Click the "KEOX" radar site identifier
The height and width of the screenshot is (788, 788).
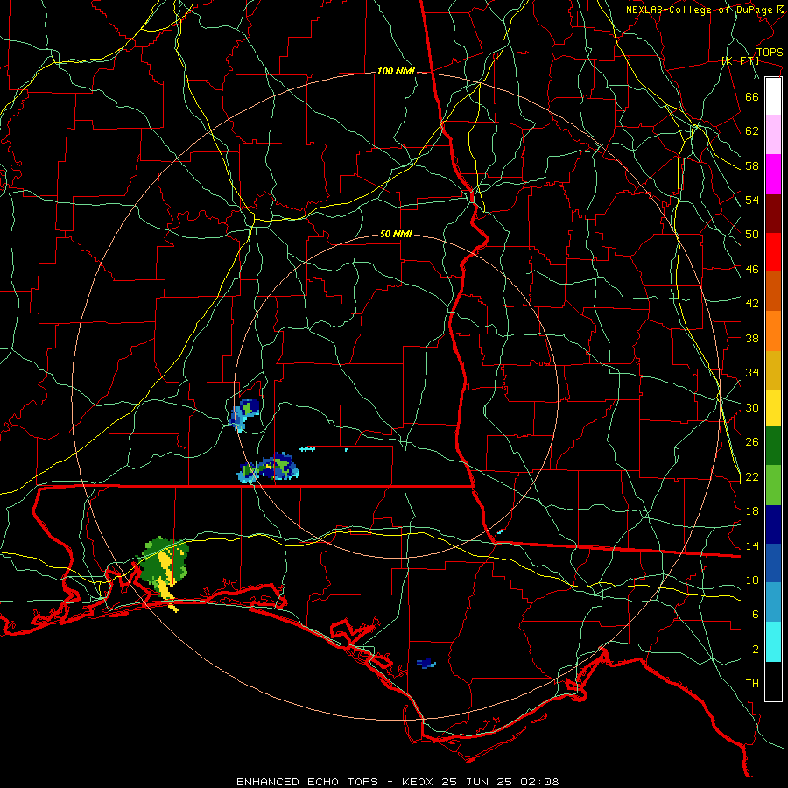(x=419, y=782)
